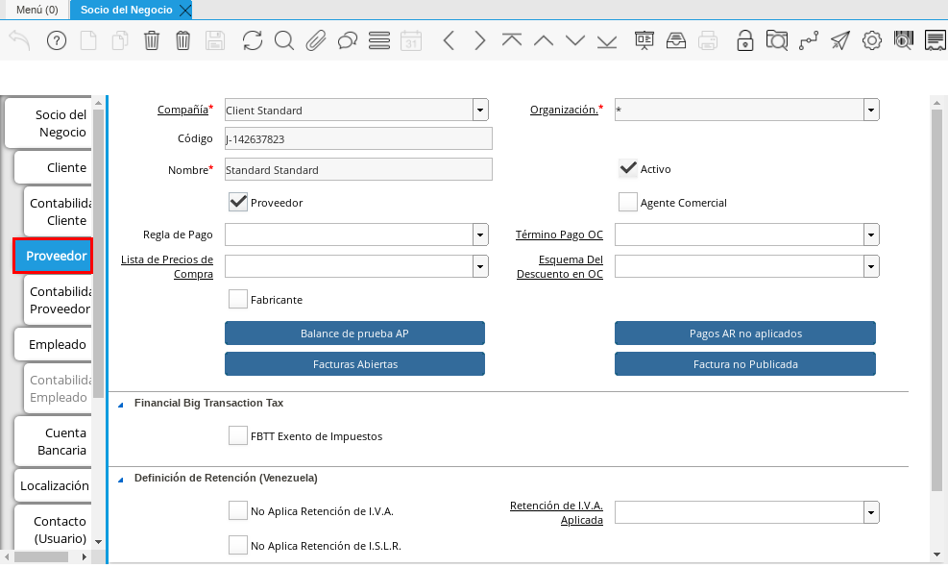The height and width of the screenshot is (568, 948).
Task: Expand the Regla de Pago dropdown
Action: point(480,235)
